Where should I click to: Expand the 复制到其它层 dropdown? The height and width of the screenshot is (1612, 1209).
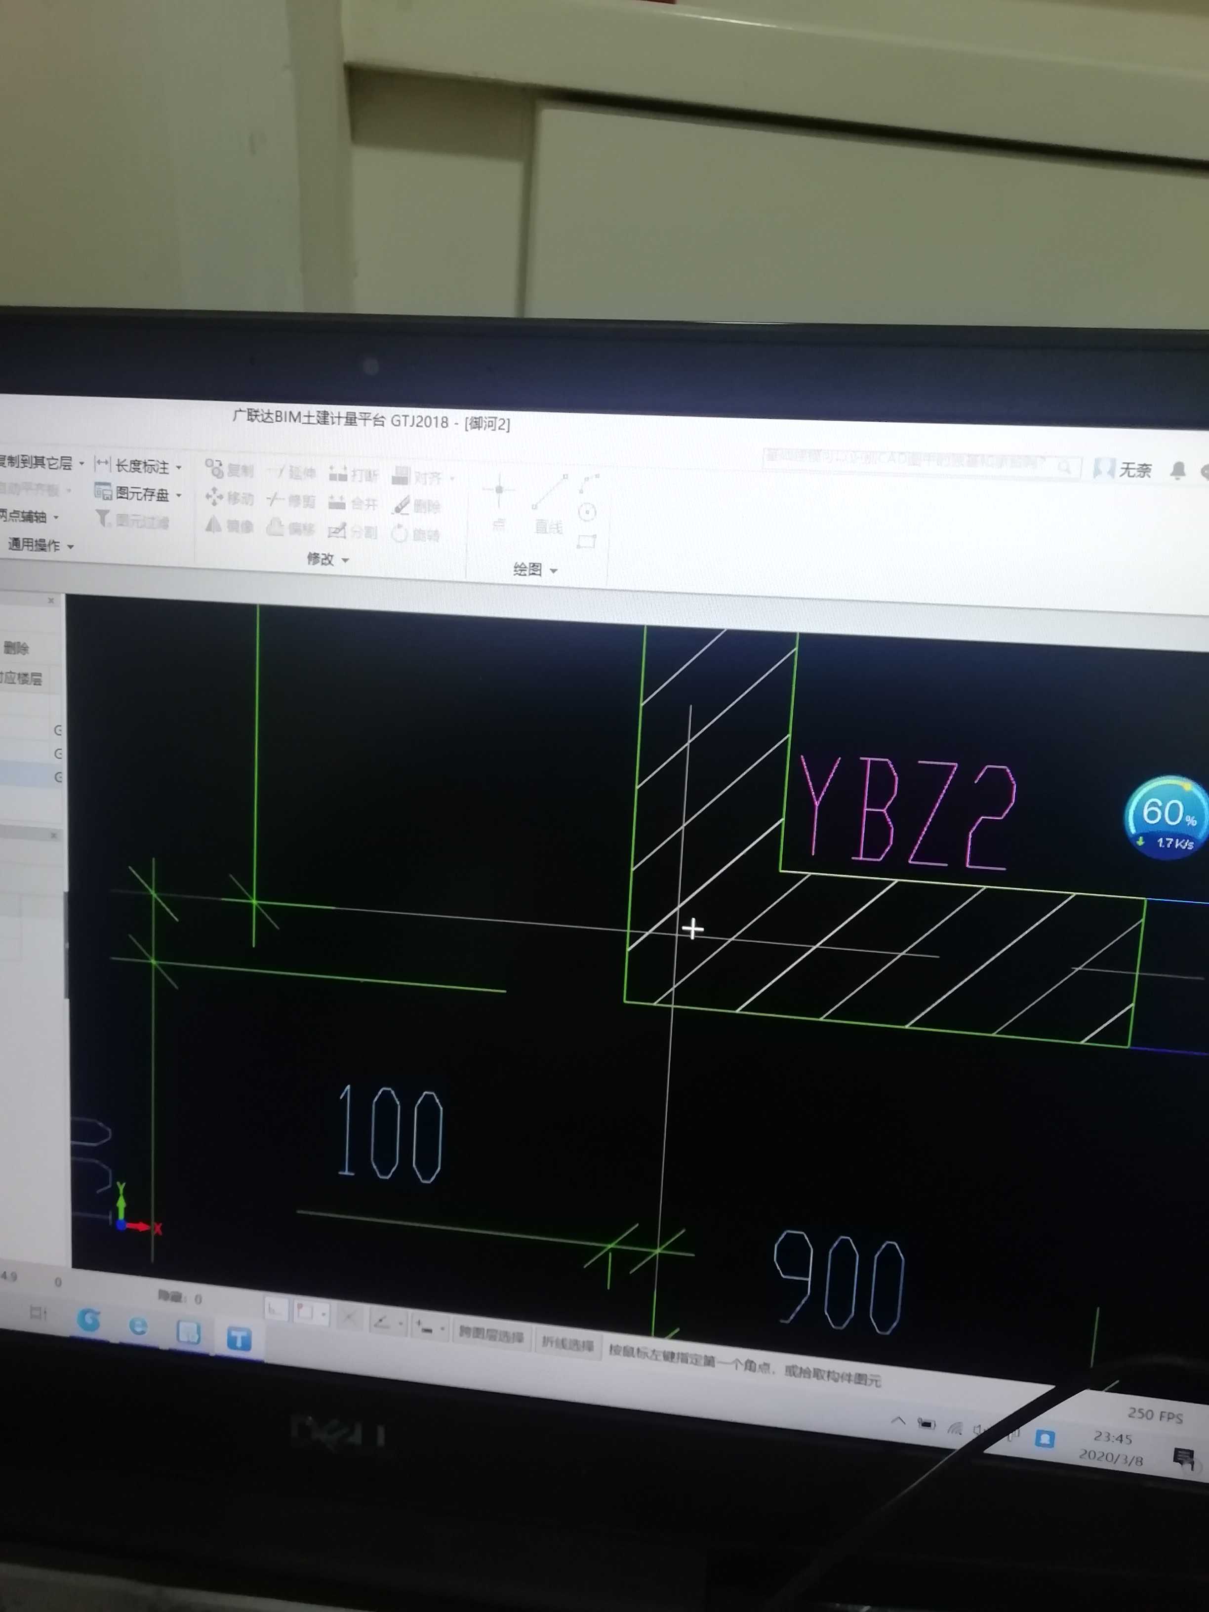pos(81,463)
